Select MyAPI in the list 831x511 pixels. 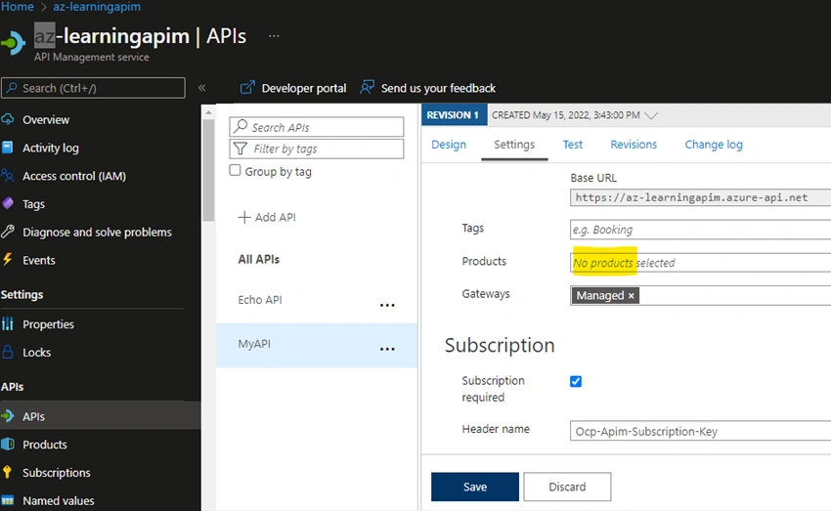(254, 344)
